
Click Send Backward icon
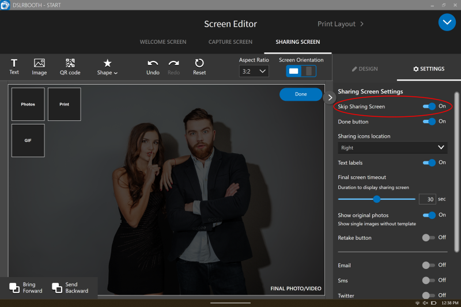pyautogui.click(x=57, y=287)
